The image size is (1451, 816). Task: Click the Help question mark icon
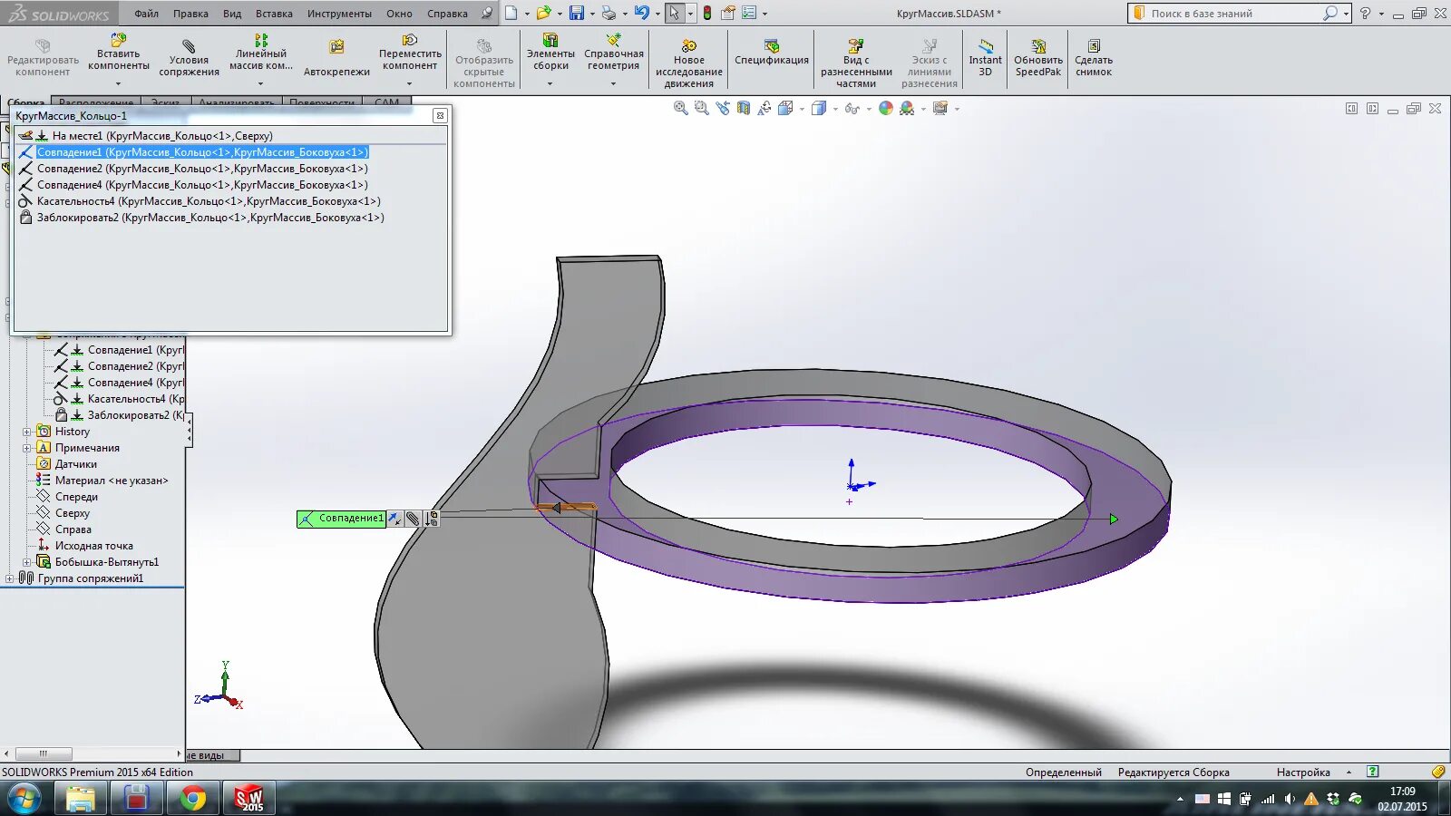tap(1365, 13)
